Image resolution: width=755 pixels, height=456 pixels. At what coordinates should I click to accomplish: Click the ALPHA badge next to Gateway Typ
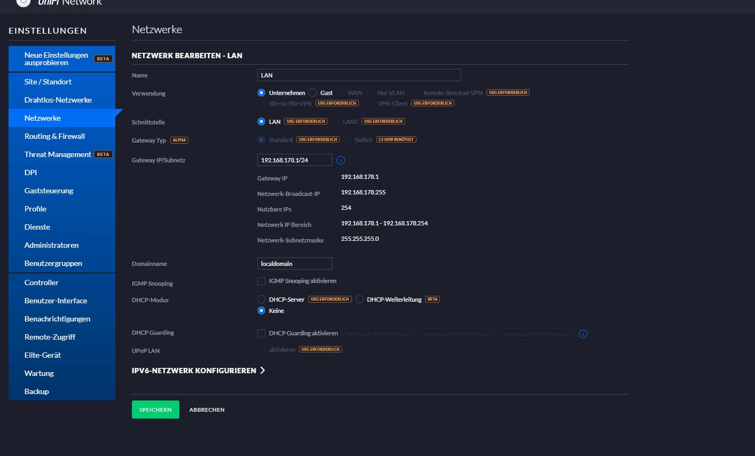(179, 140)
